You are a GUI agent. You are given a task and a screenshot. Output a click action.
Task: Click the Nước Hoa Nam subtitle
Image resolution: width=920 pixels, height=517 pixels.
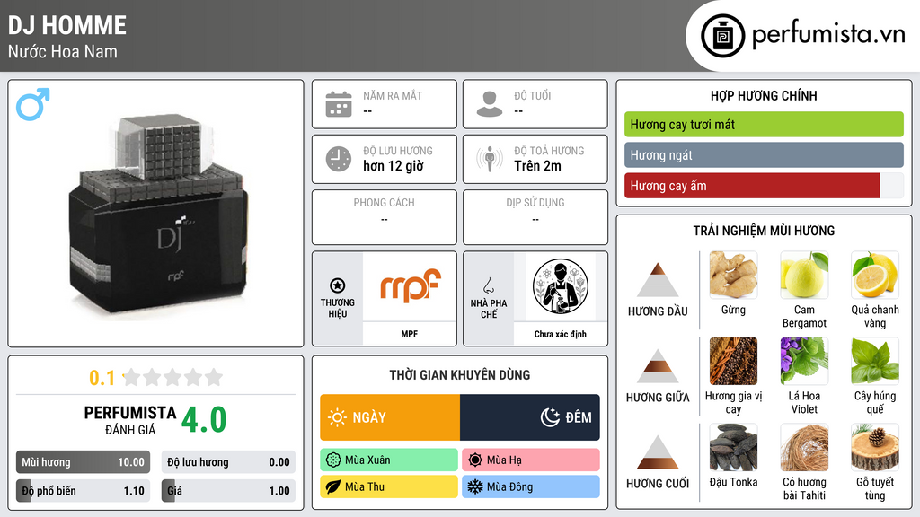pos(62,51)
